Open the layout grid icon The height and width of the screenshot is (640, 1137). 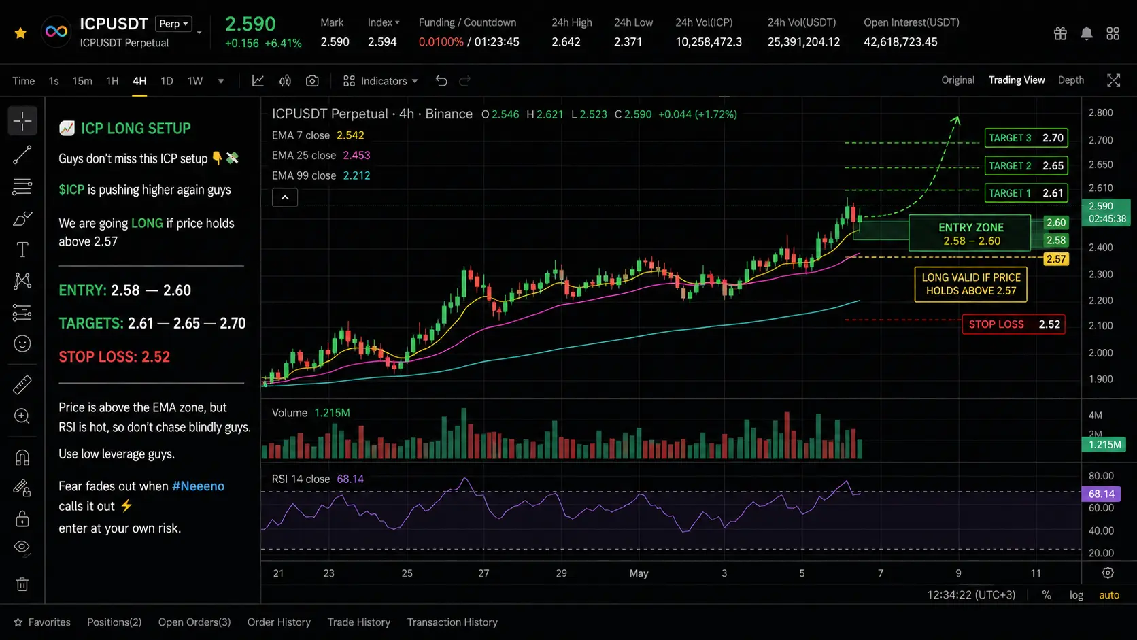1113,33
